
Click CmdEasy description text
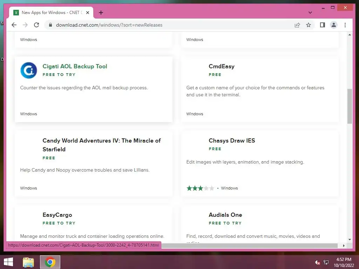[x=255, y=91]
